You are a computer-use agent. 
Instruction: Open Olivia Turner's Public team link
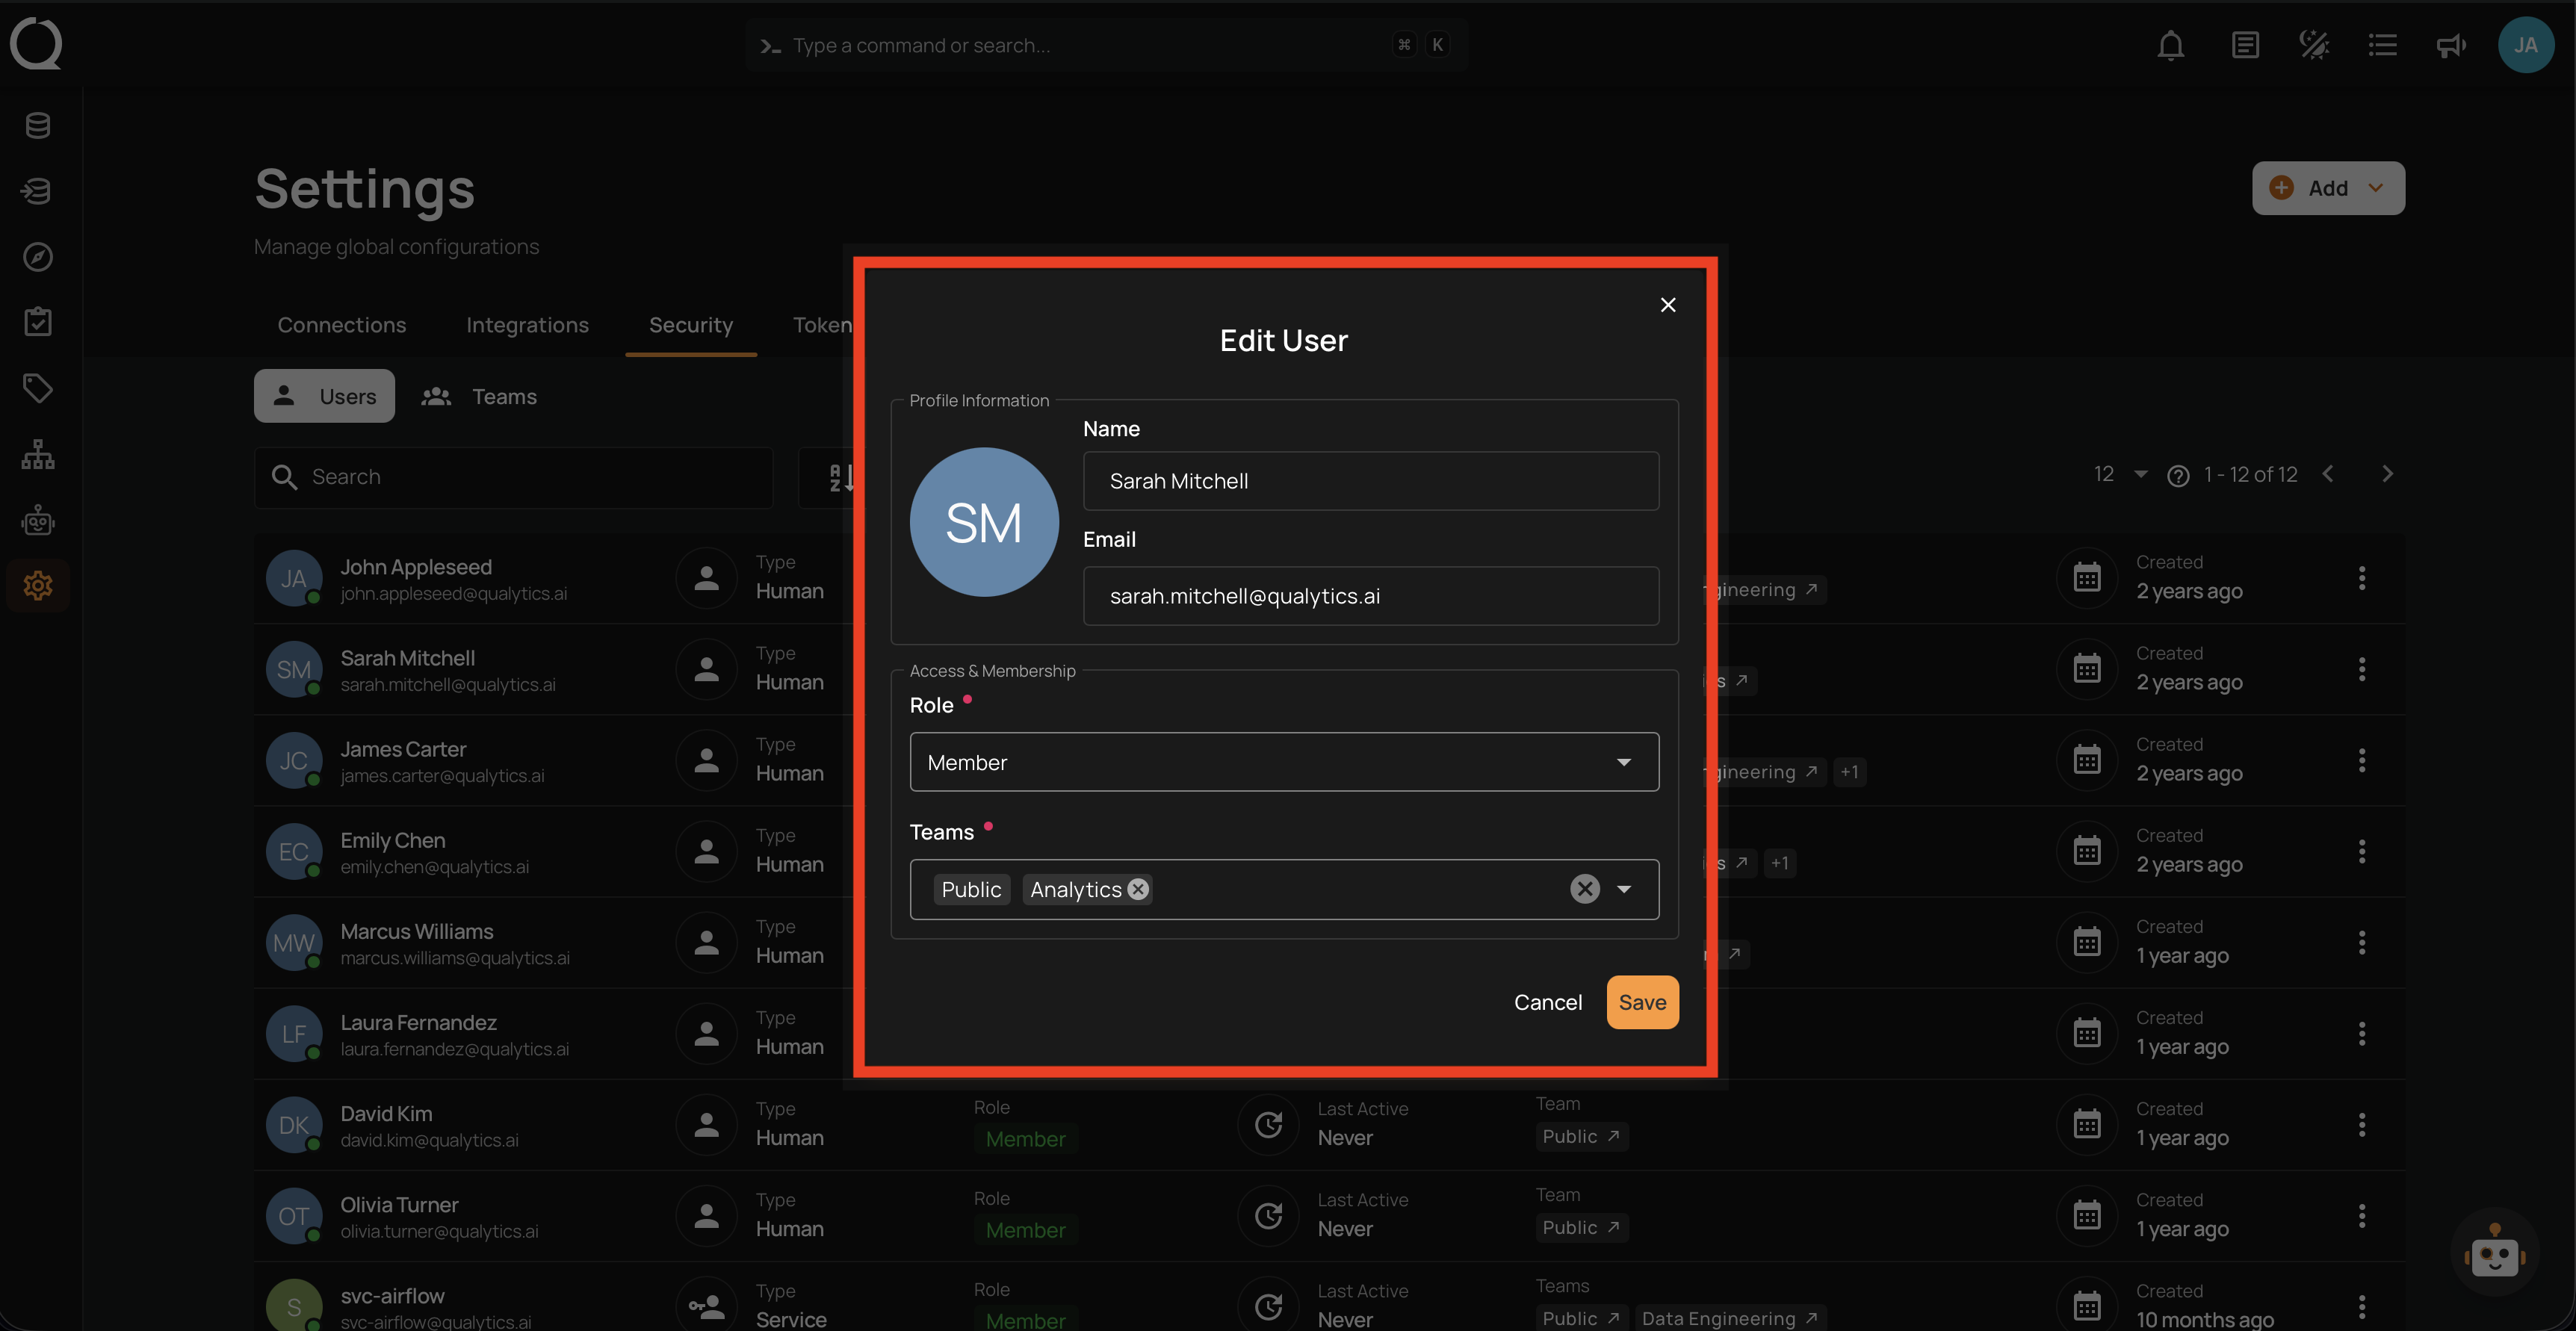click(1581, 1227)
